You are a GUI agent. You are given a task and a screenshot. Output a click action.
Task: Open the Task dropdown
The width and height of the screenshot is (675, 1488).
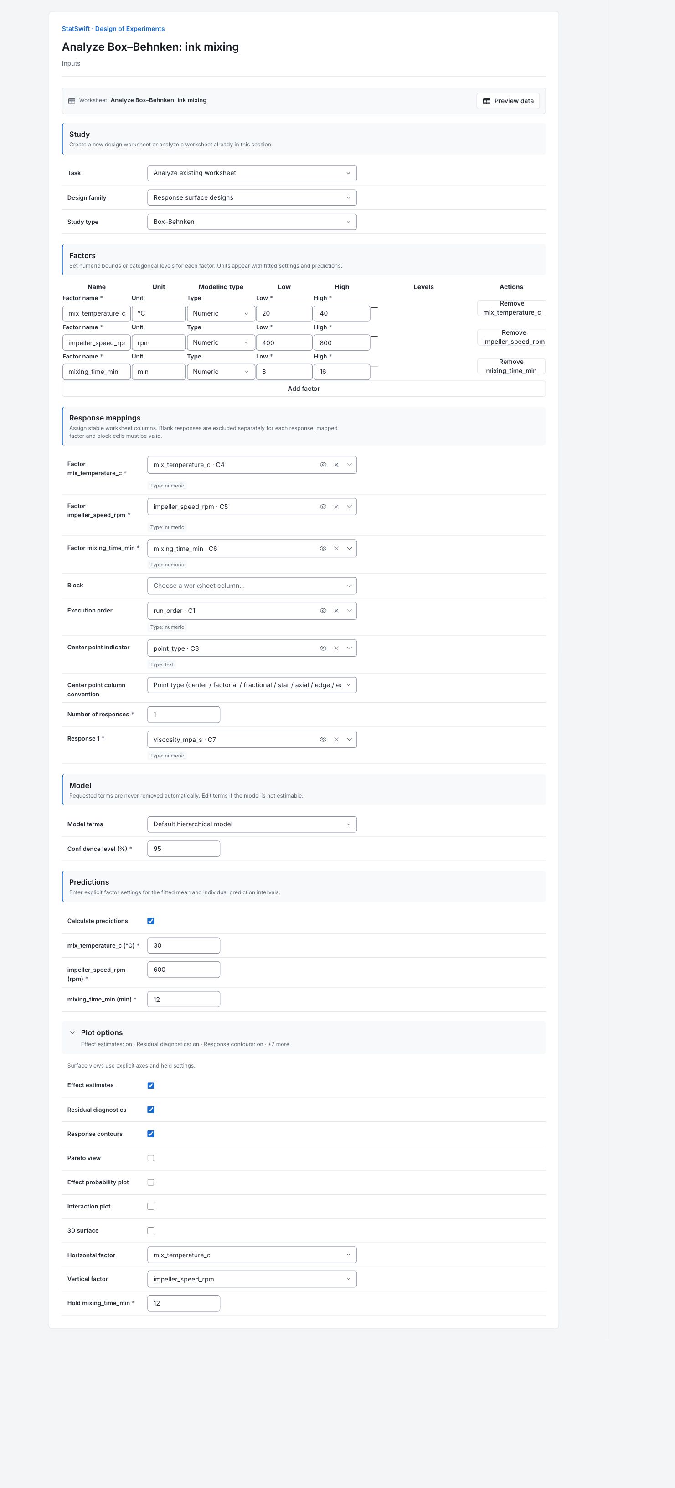(252, 173)
